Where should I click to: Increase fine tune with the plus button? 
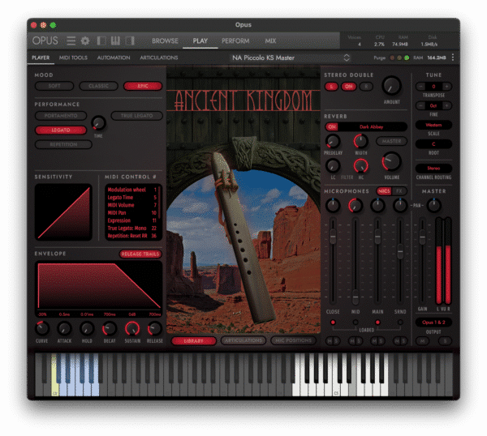(446, 105)
